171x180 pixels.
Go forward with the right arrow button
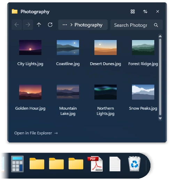click(x=28, y=25)
